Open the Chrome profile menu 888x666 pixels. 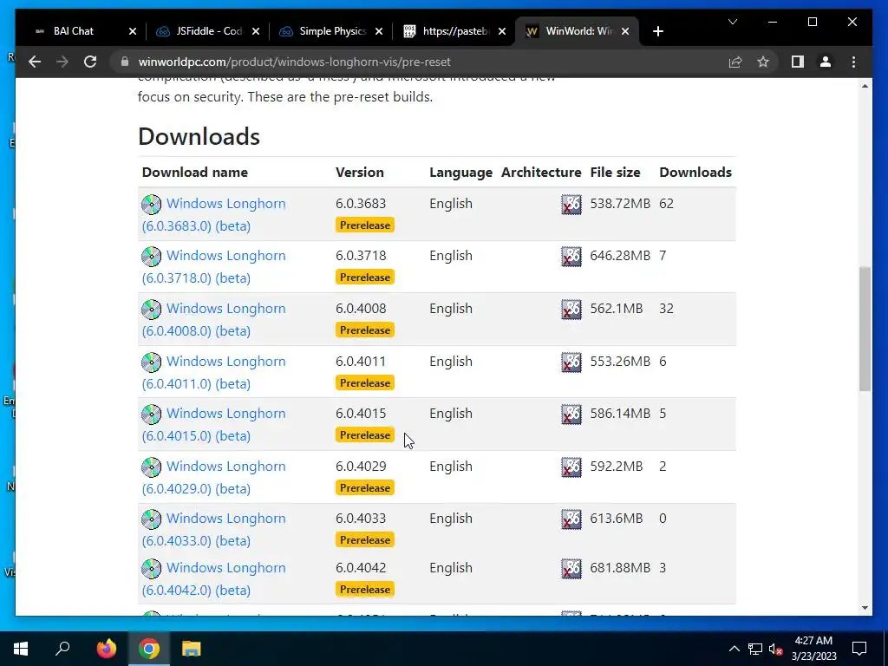[826, 62]
